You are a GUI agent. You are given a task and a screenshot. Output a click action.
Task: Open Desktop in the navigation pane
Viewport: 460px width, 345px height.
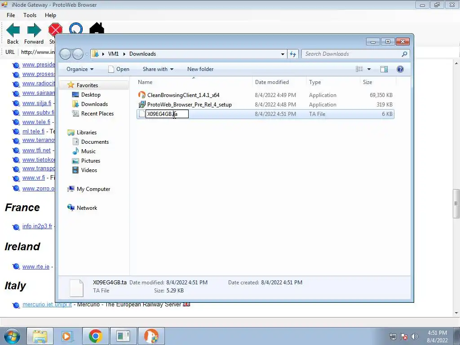point(91,95)
